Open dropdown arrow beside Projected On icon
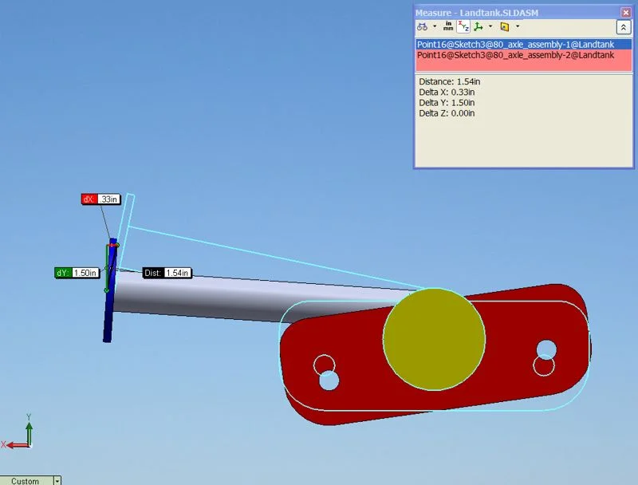This screenshot has height=485, width=638. [517, 26]
